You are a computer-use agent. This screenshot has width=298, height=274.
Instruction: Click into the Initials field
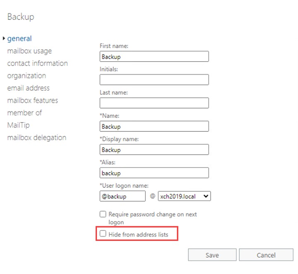pos(154,80)
